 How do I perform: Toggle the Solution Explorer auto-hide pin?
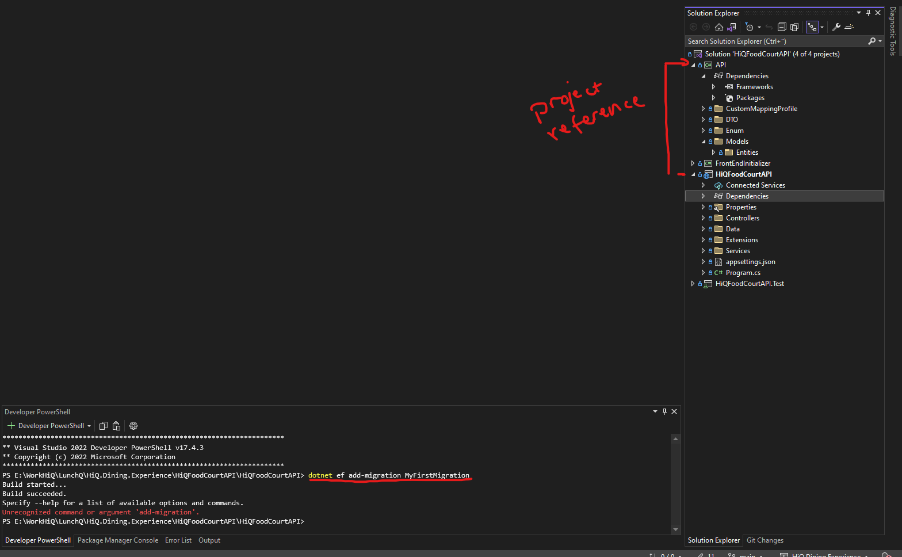869,13
